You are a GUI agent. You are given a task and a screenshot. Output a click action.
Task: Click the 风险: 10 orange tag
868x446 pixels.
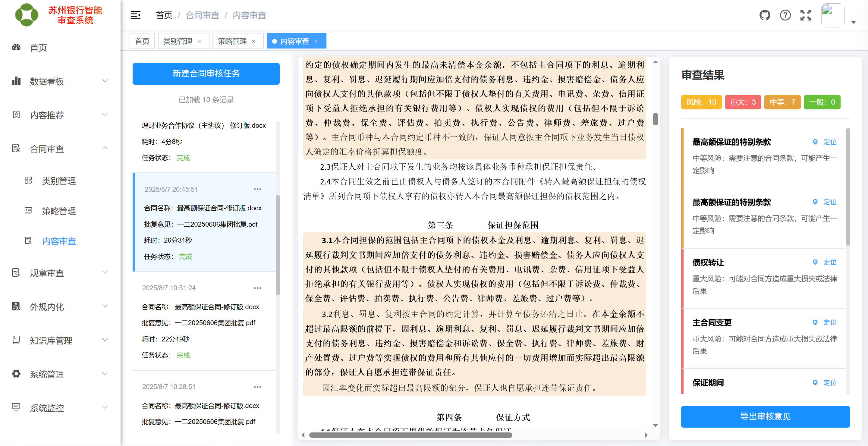(x=701, y=102)
